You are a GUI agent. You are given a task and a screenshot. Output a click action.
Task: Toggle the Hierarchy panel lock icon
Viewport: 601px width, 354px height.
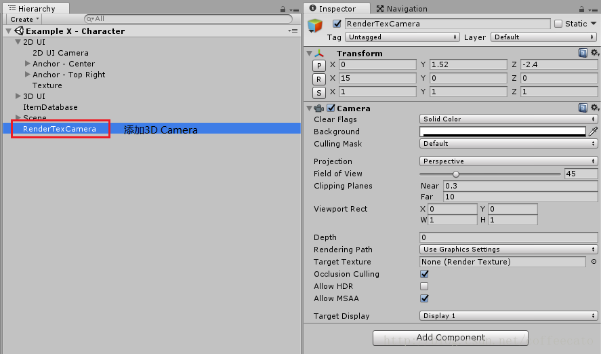coord(283,9)
